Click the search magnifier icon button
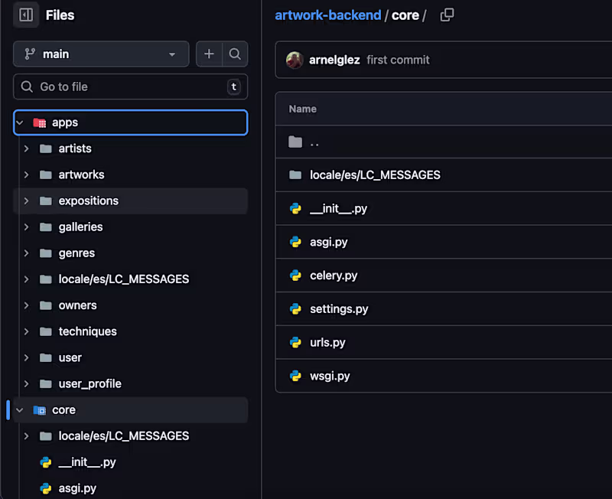Viewport: 612px width, 499px height. click(235, 54)
